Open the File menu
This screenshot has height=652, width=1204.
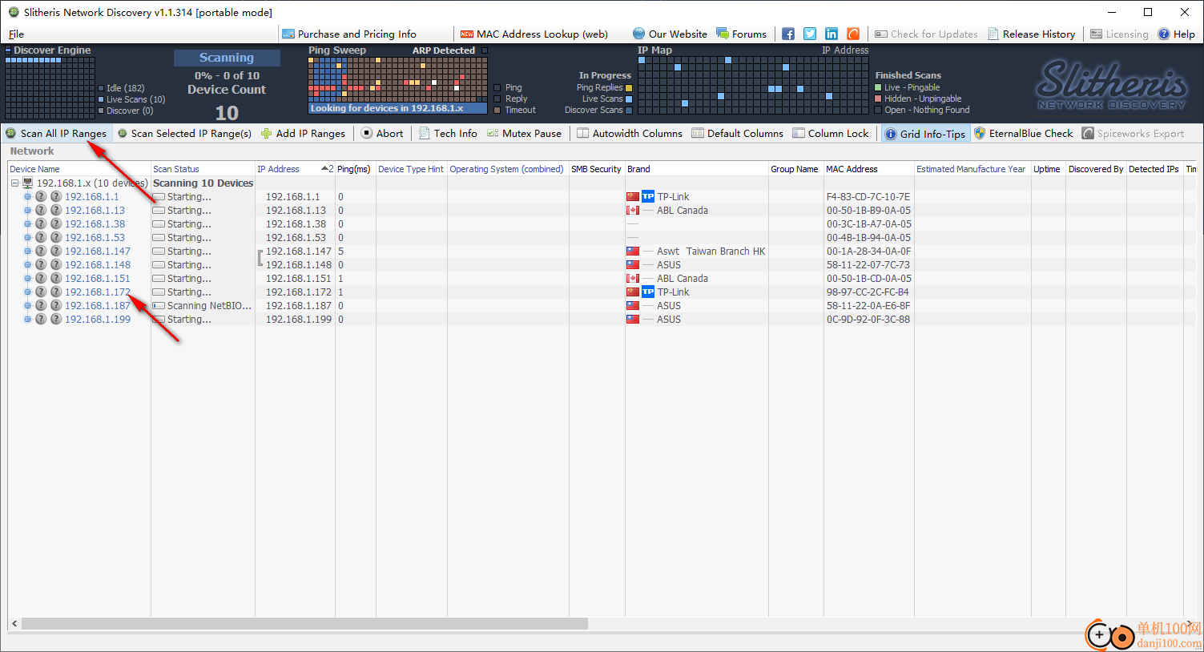pyautogui.click(x=16, y=34)
